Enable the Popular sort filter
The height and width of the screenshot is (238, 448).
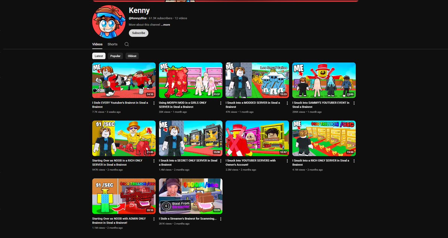tap(115, 56)
